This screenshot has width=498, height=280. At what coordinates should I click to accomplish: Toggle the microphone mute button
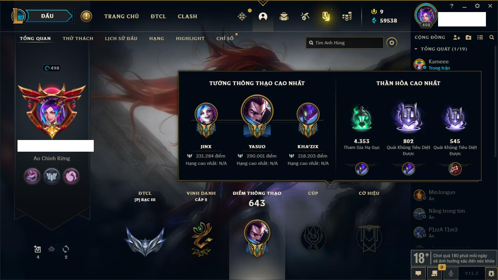[451, 273]
